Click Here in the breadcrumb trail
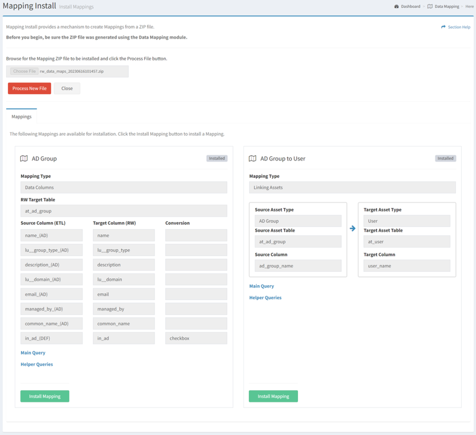Image resolution: width=476 pixels, height=435 pixels. (x=469, y=7)
